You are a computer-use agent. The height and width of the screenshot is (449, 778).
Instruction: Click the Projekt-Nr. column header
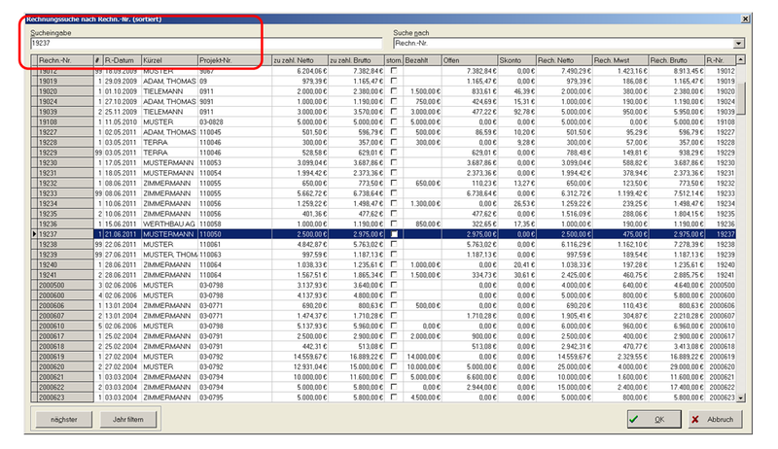point(233,60)
